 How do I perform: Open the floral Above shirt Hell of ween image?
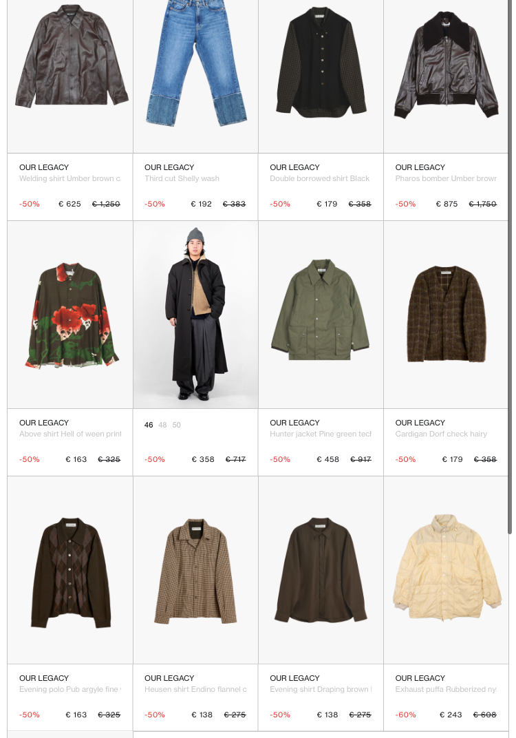tap(70, 315)
